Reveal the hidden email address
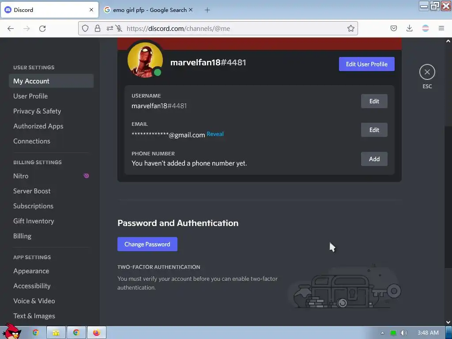 click(x=215, y=134)
